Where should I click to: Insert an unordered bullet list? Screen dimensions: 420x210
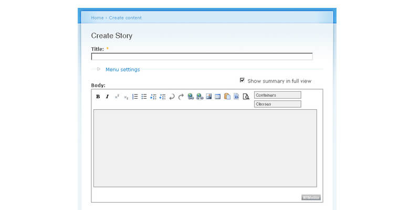144,97
